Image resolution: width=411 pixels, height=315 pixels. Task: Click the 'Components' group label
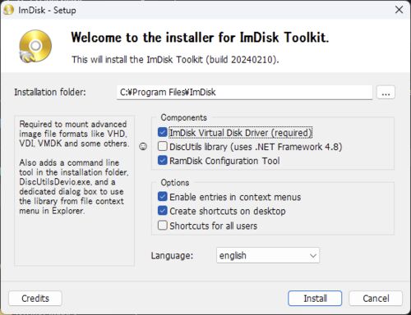point(183,117)
